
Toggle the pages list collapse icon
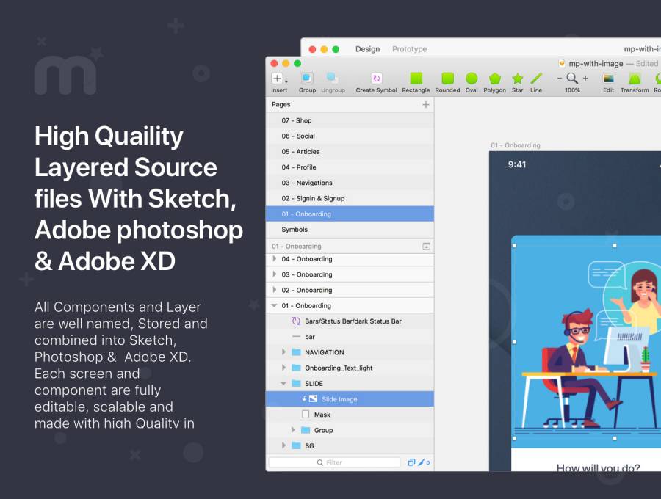(x=426, y=247)
